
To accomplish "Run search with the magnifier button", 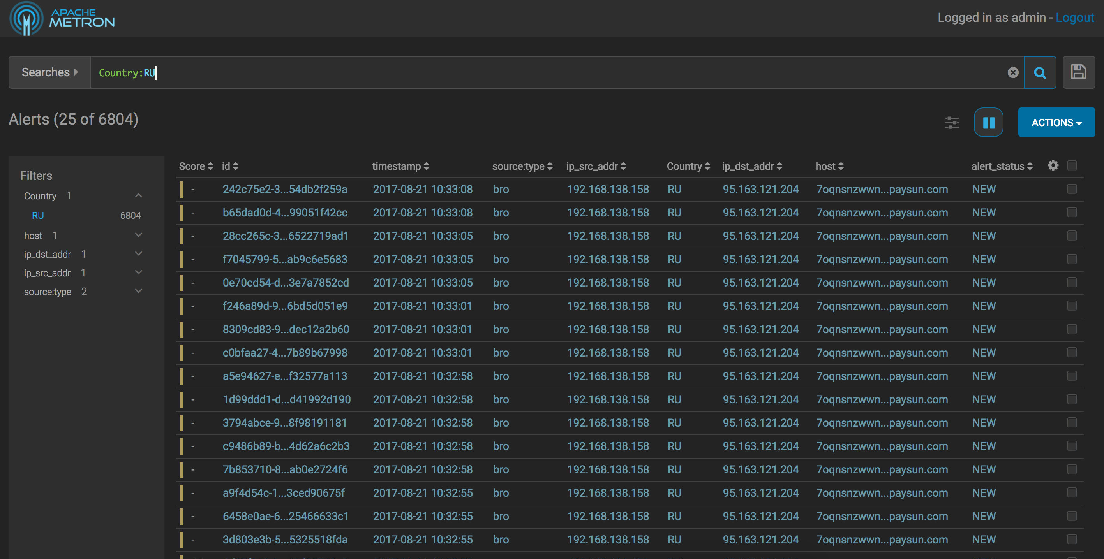I will 1040,72.
